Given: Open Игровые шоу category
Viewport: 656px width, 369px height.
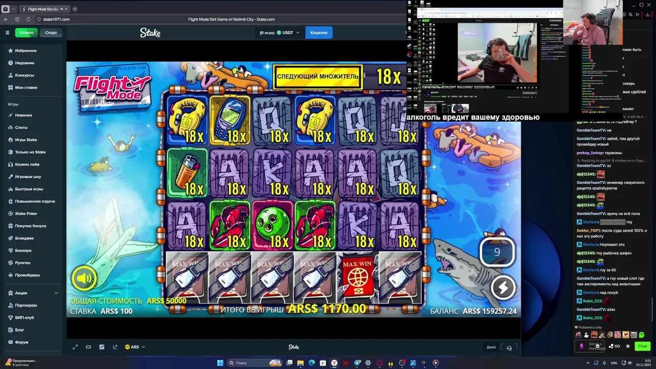Looking at the screenshot, I should [x=28, y=177].
